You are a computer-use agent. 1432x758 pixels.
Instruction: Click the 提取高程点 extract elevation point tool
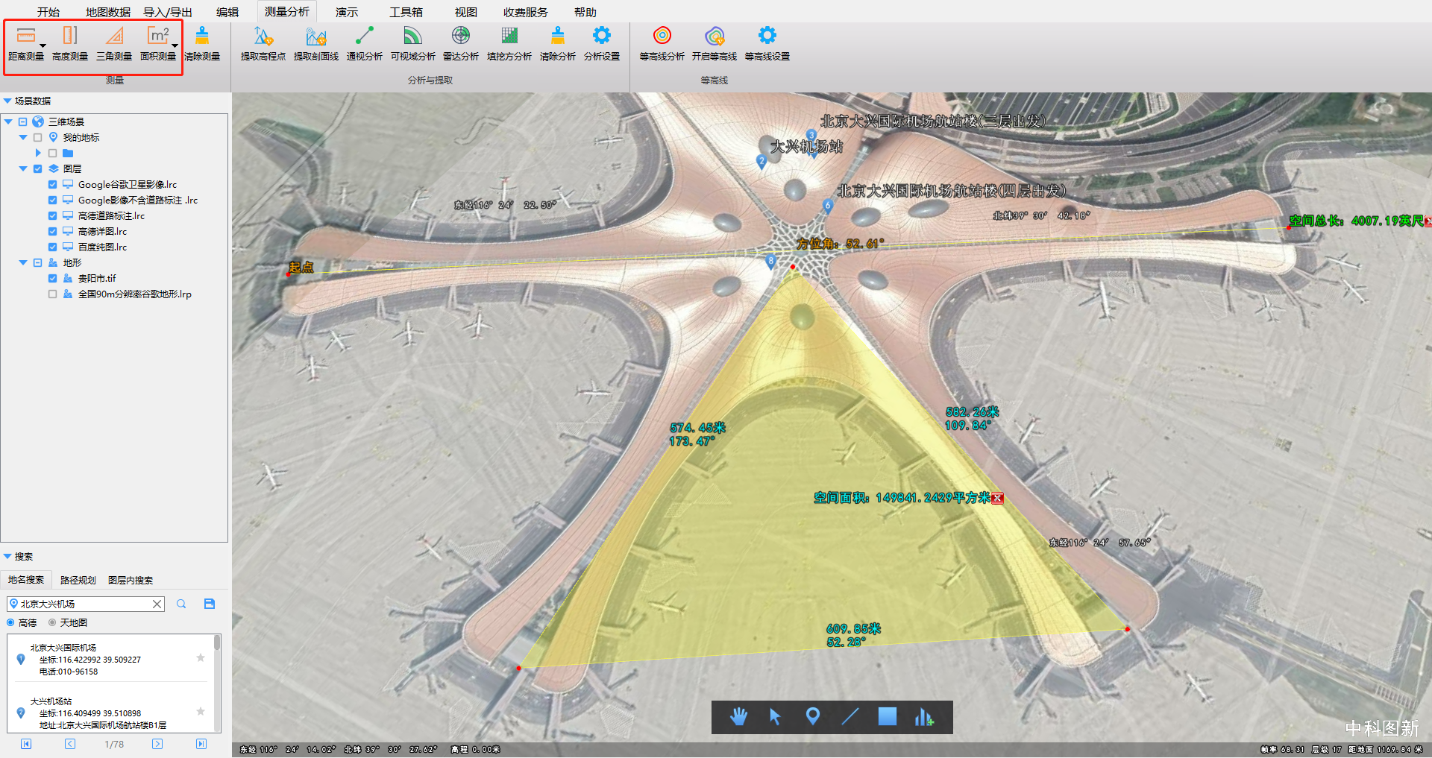(x=263, y=43)
